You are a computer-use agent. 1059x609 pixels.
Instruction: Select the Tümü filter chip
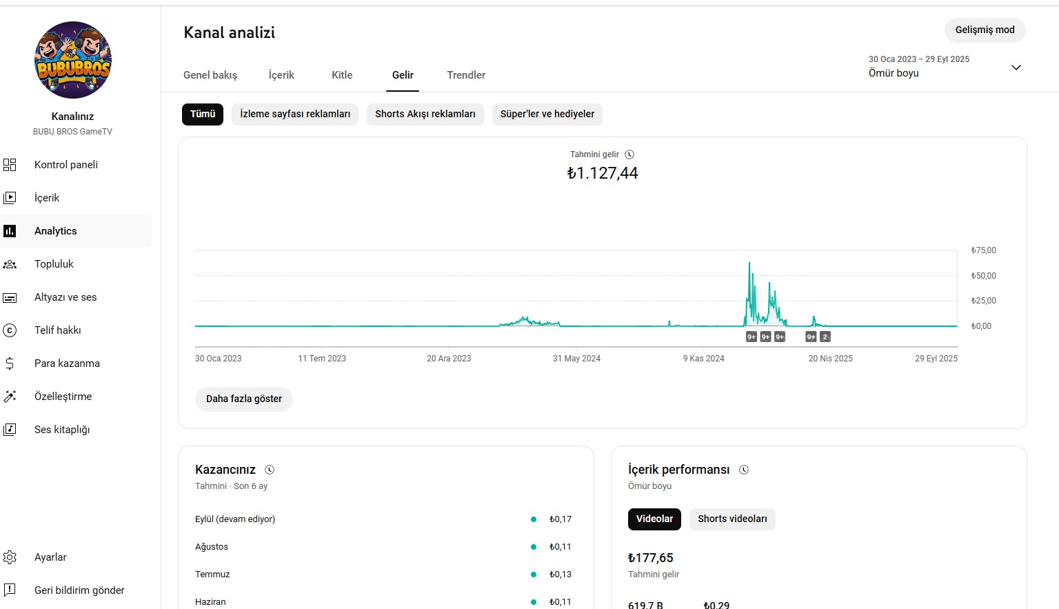pos(203,114)
